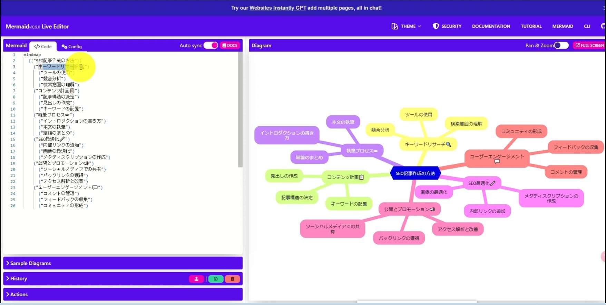
Task: Click code line 12 "イントロダクションの書き方"
Action: (72, 121)
